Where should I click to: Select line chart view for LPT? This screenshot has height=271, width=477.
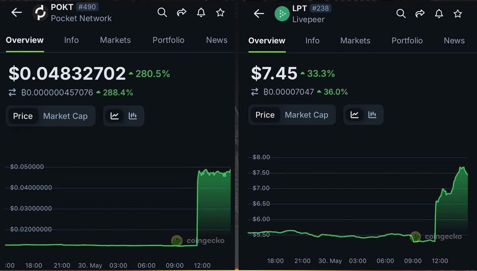[354, 115]
